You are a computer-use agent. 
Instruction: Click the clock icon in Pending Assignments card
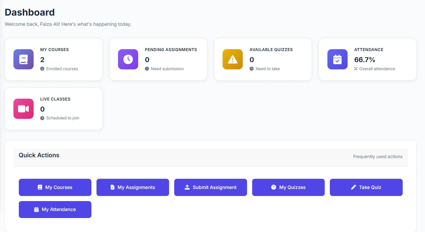pyautogui.click(x=128, y=59)
